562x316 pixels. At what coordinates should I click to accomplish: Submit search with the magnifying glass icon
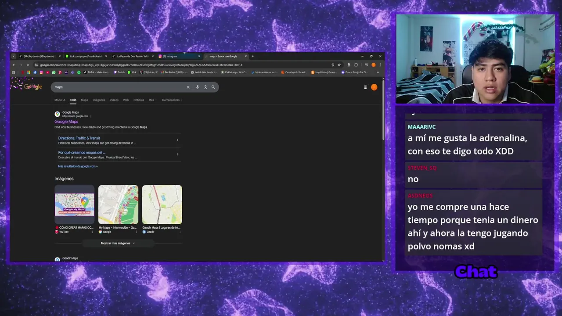click(x=213, y=87)
